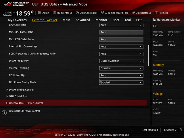Open the Main tab
This screenshot has width=184, height=138.
click(x=66, y=20)
